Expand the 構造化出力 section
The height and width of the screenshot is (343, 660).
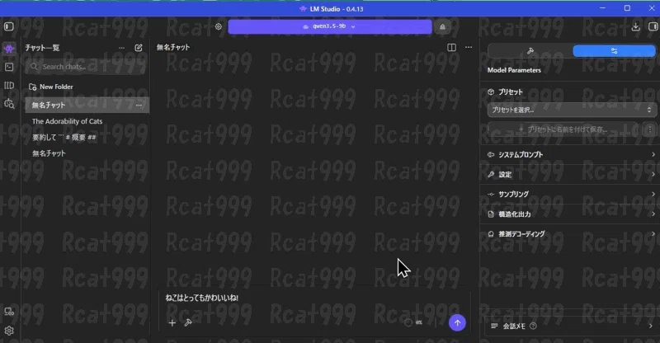[572, 214]
